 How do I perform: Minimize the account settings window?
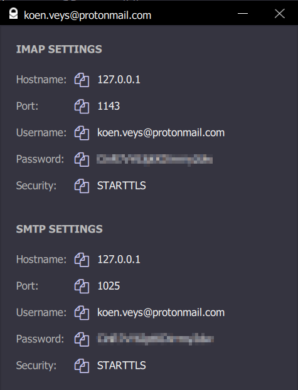coord(243,13)
